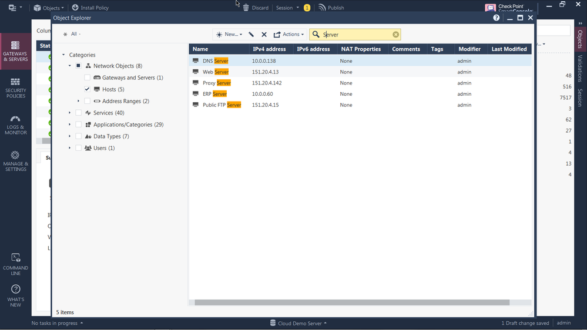Collapse the Categories tree
The image size is (587, 330).
pyautogui.click(x=63, y=55)
